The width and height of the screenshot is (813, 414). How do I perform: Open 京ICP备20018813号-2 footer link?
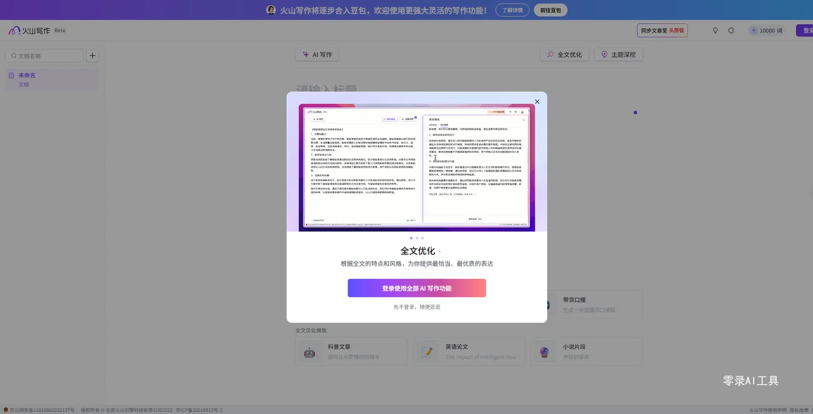(199, 410)
